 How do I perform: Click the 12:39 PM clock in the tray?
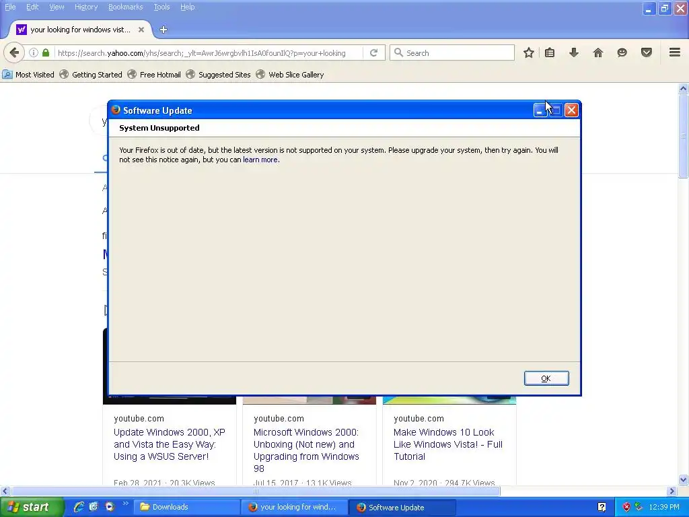coord(663,508)
